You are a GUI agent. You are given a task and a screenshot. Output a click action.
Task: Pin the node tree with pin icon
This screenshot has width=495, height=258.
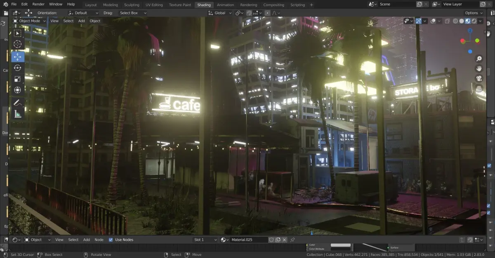pos(292,239)
